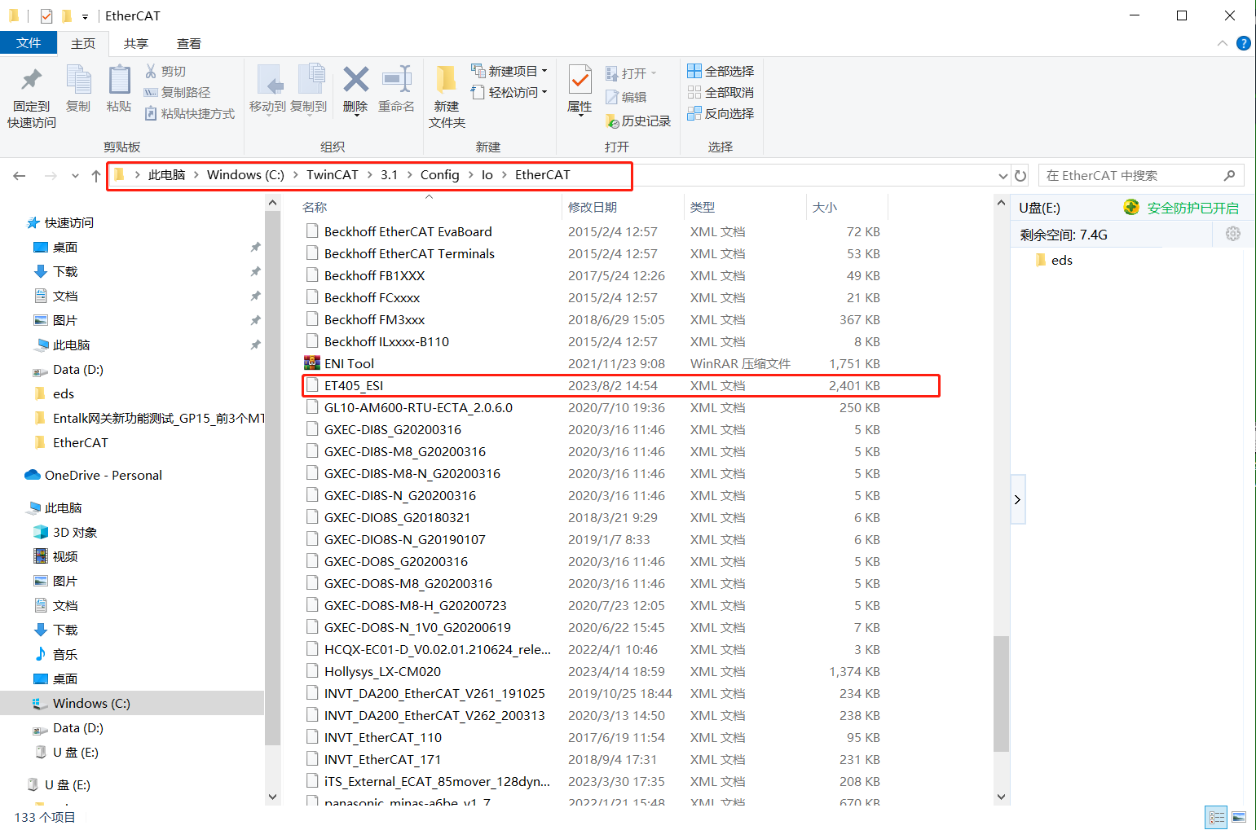
Task: Click the refresh button beside address bar
Action: tap(1020, 175)
